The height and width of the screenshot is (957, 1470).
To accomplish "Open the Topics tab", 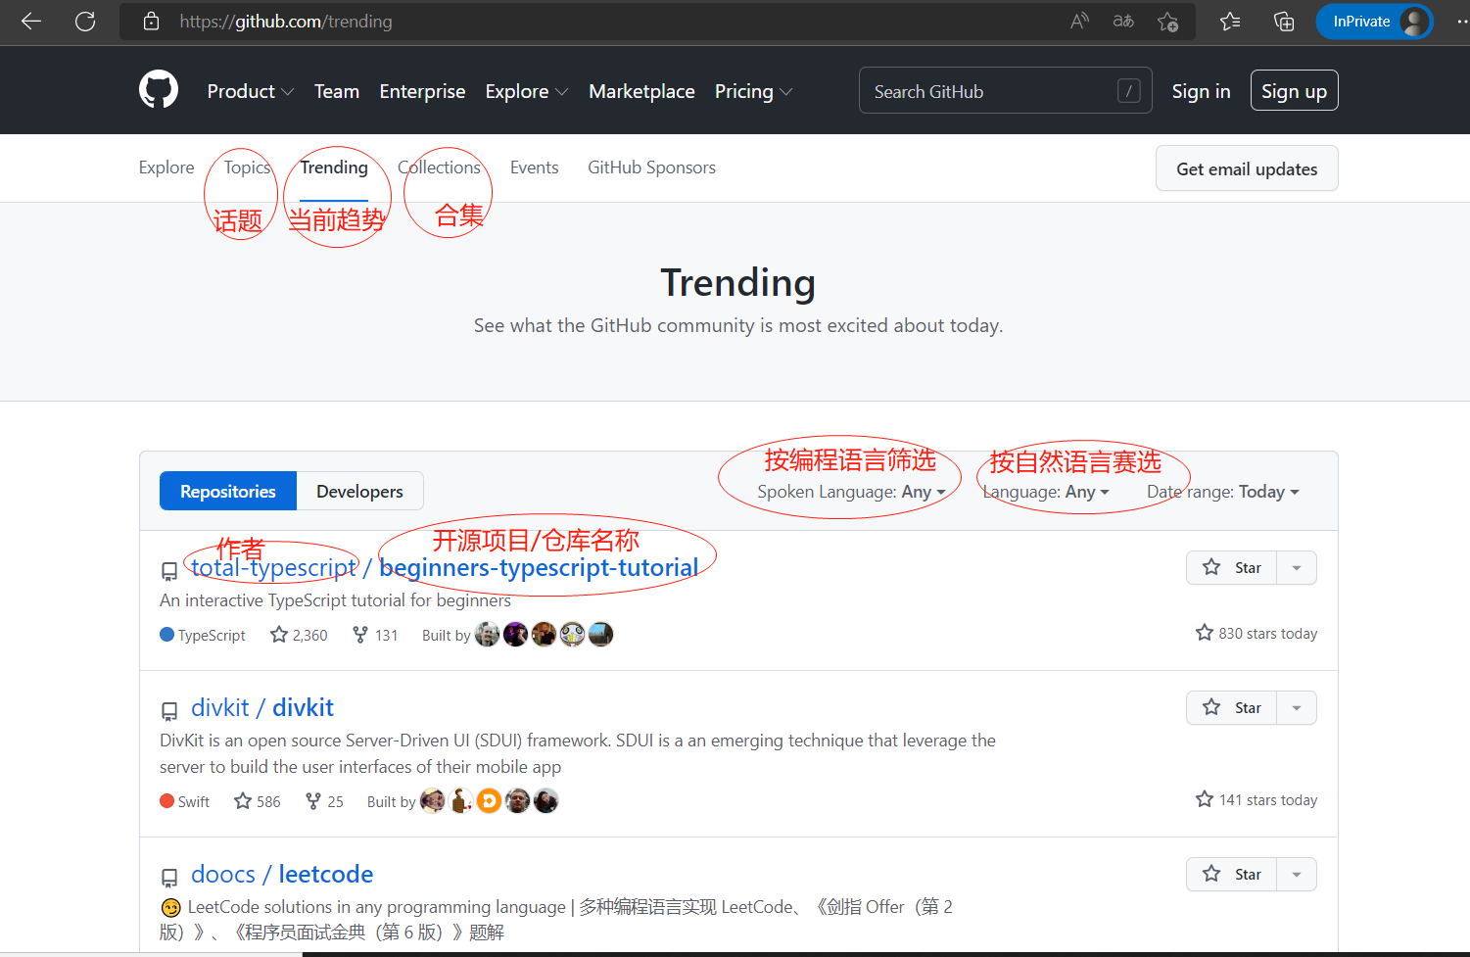I will coord(247,167).
